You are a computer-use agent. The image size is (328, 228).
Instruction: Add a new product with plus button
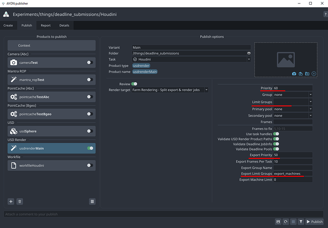point(11,201)
